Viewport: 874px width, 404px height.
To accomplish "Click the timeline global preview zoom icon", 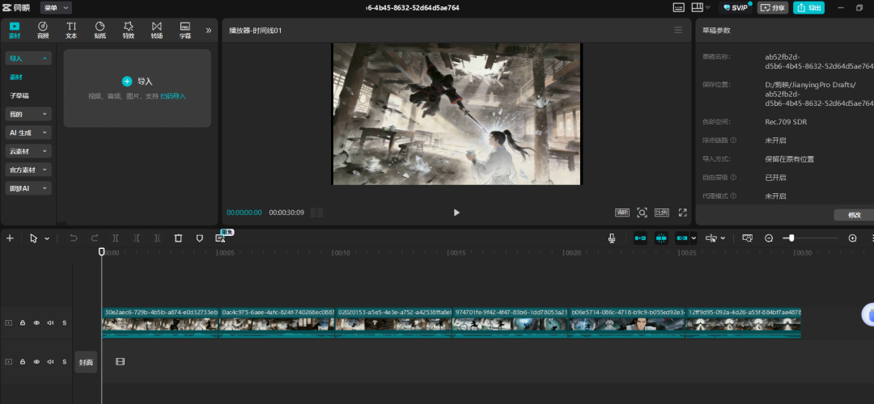I will click(748, 238).
